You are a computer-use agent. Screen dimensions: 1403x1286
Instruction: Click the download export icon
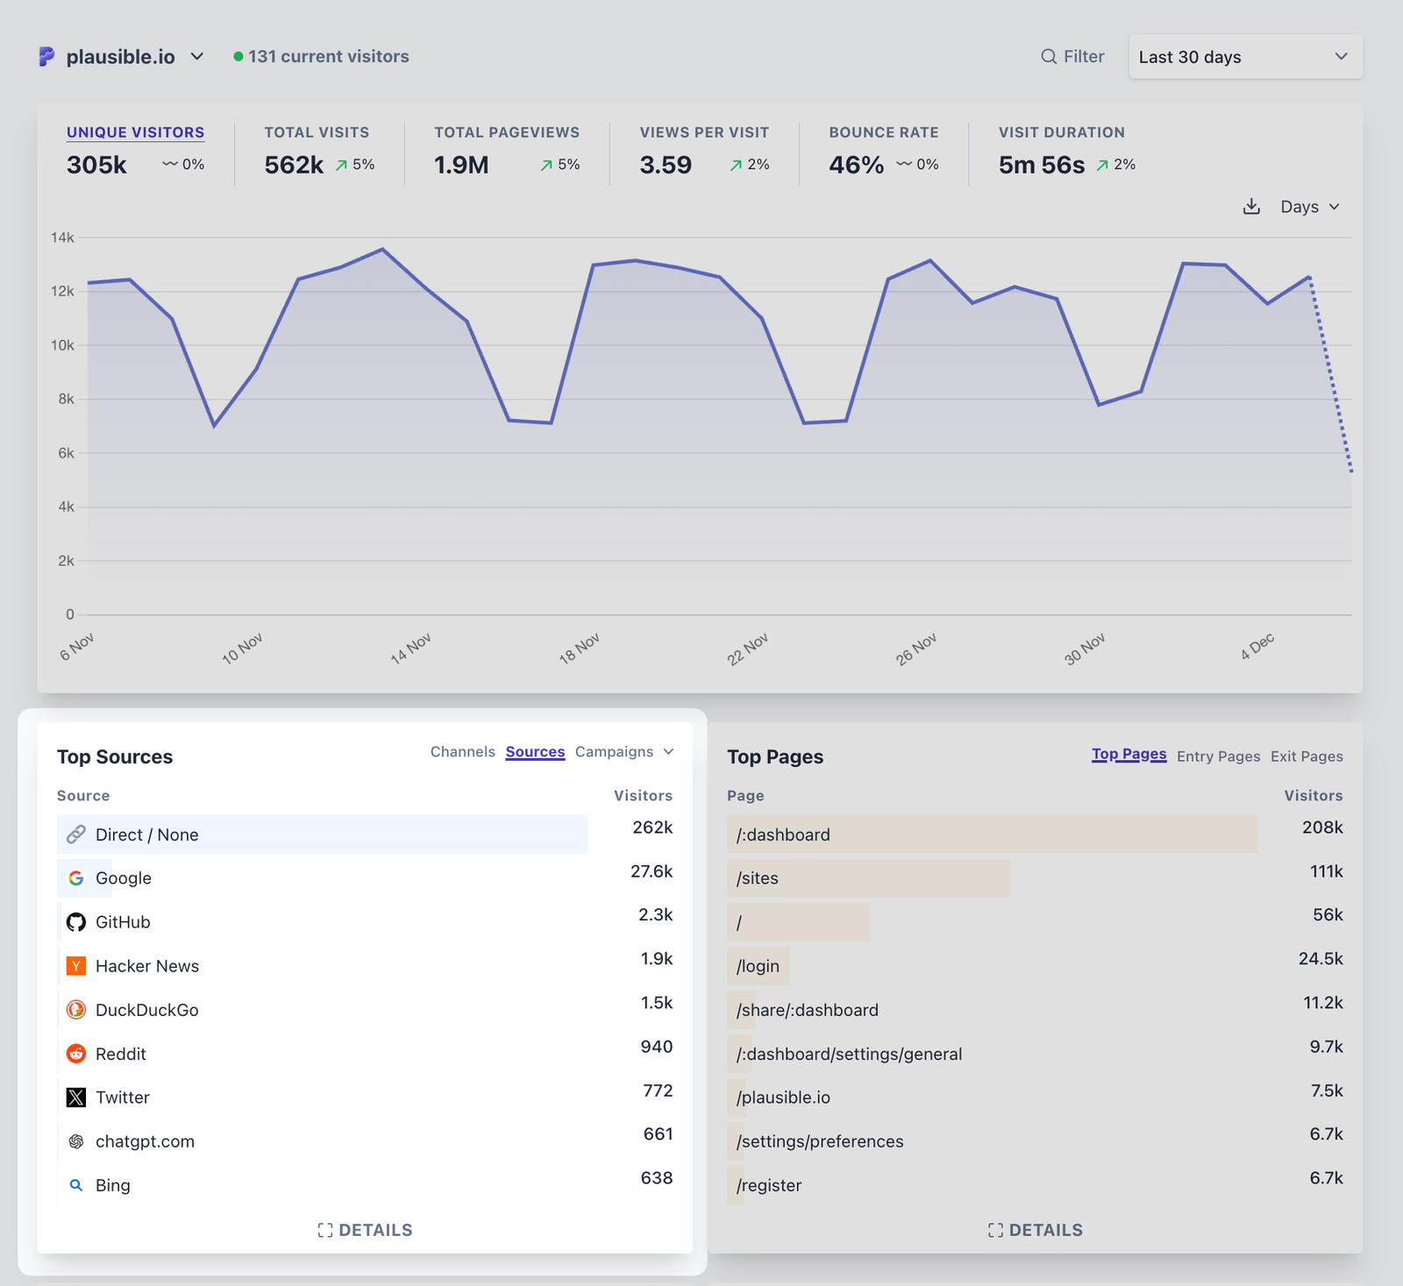click(x=1251, y=207)
